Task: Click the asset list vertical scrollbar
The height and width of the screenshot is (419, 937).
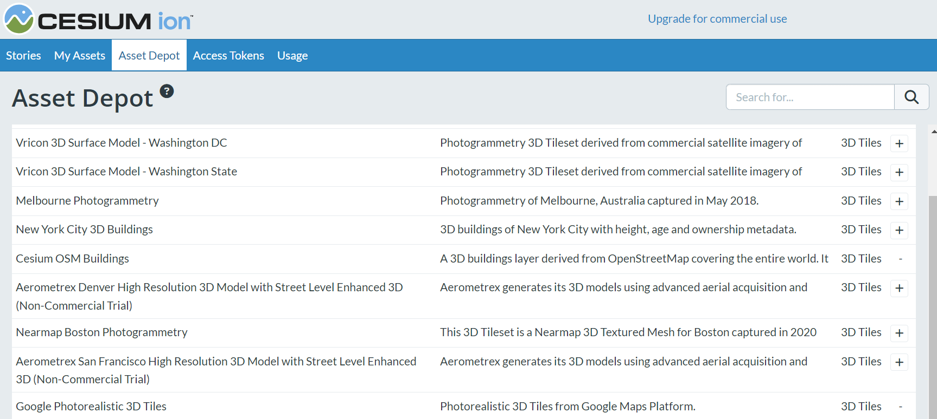Action: click(933, 303)
